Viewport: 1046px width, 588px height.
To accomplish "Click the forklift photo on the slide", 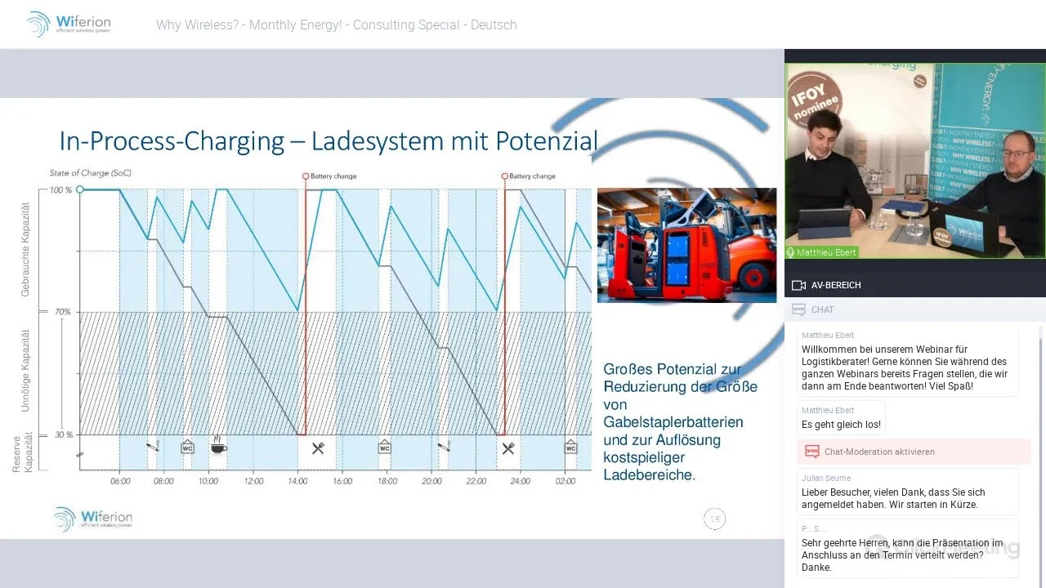I will click(686, 245).
